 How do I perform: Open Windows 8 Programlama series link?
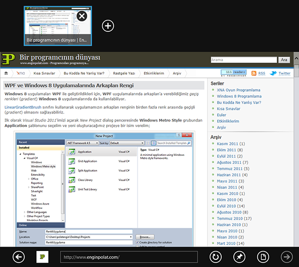239,96
